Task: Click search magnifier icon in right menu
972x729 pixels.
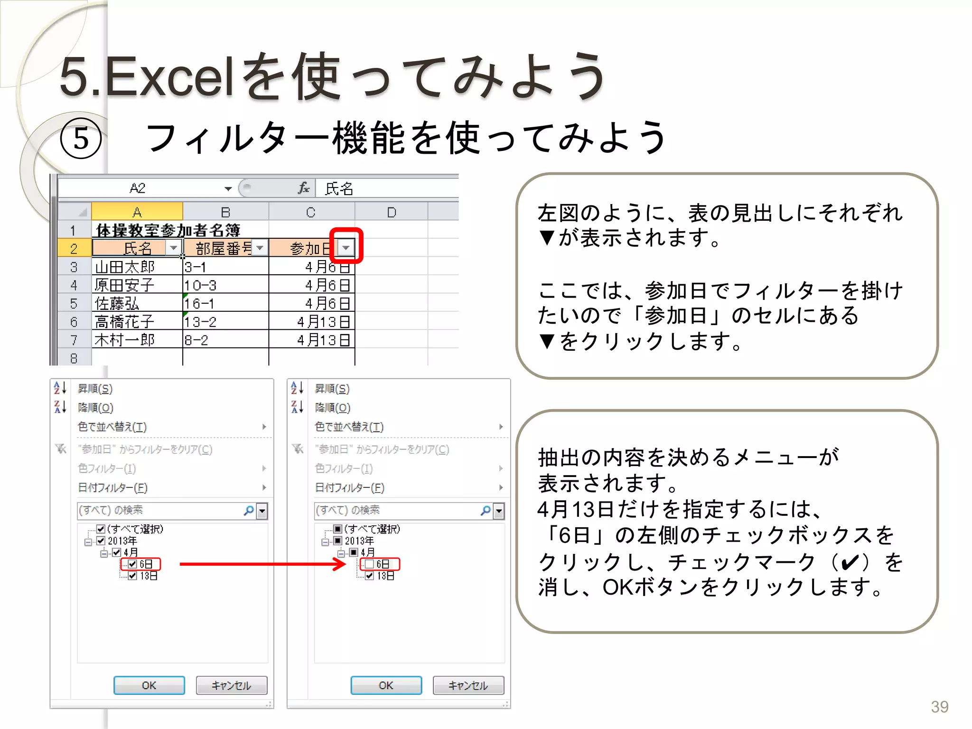Action: tap(486, 511)
